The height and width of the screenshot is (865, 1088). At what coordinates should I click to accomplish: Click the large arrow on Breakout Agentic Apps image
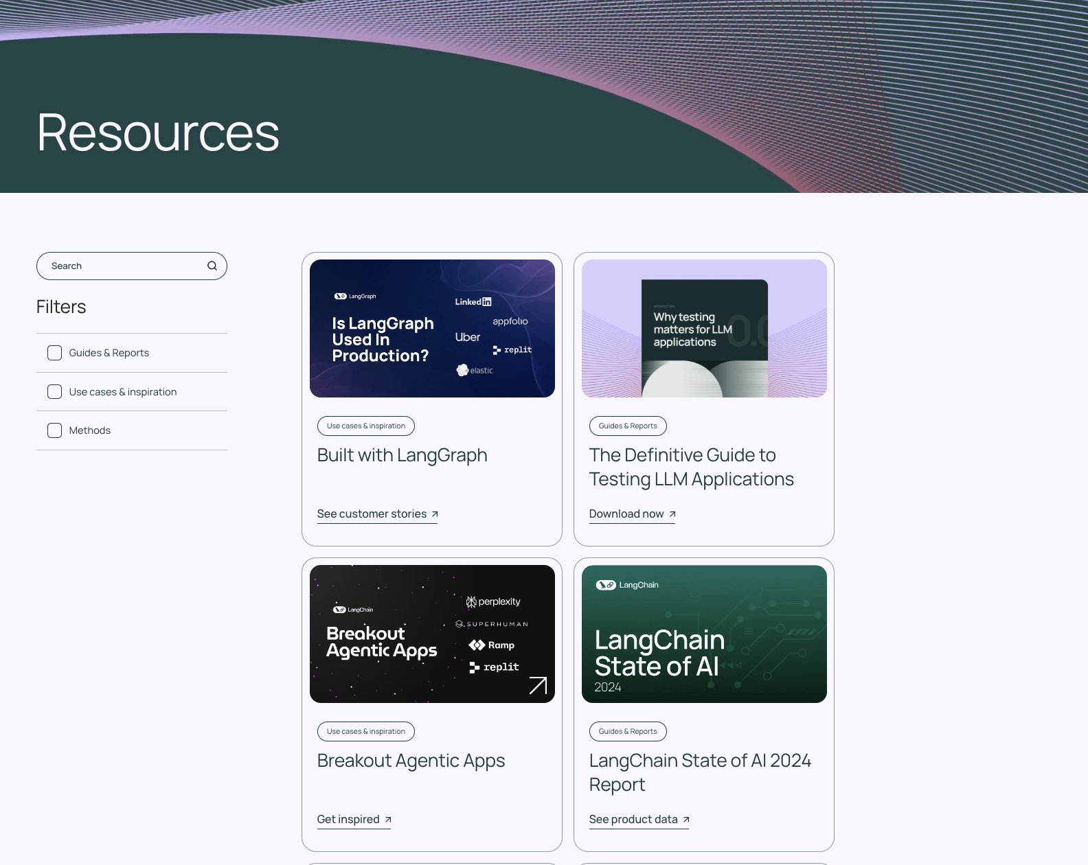[x=538, y=685]
